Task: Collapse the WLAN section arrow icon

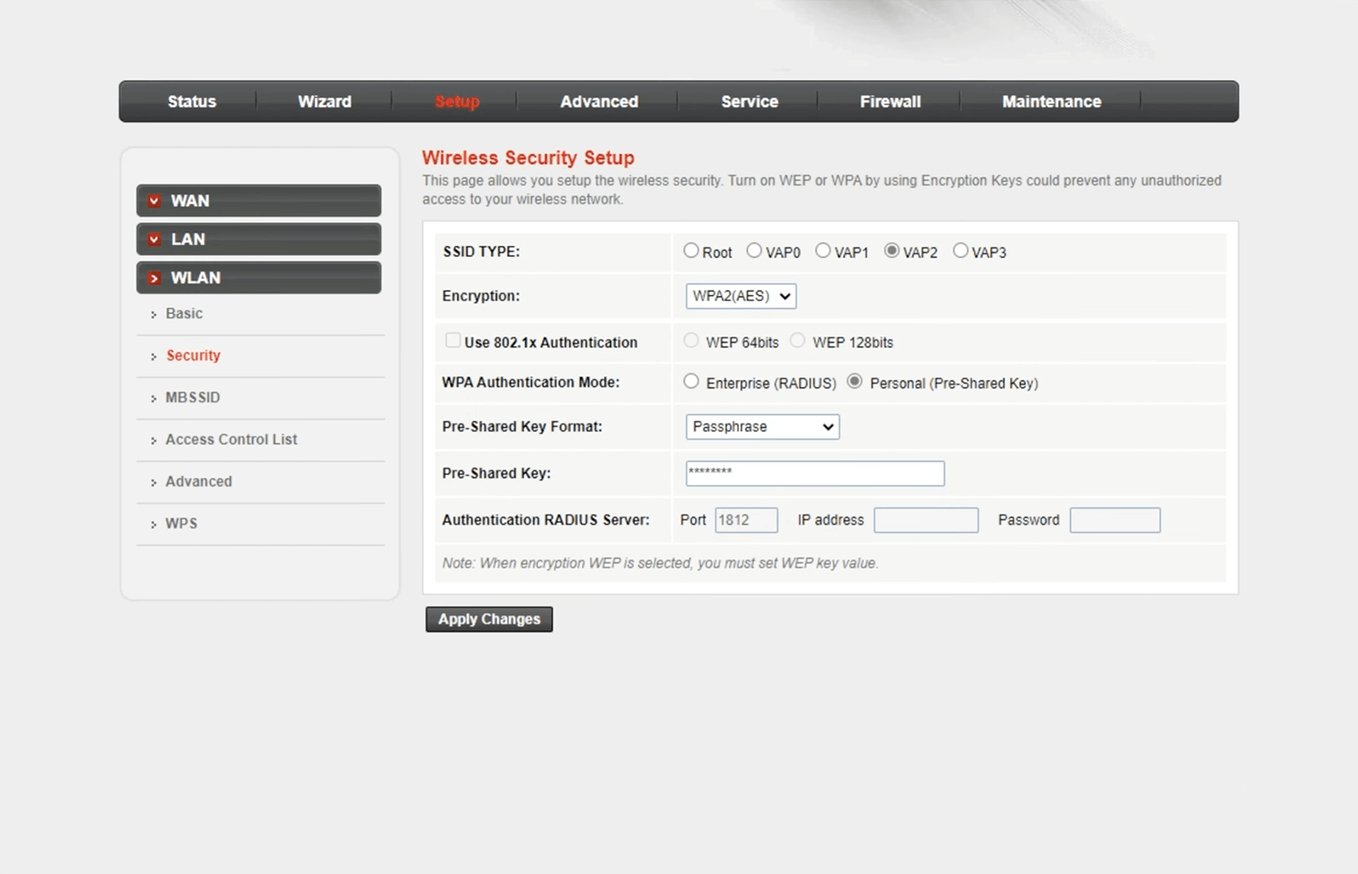Action: [155, 278]
